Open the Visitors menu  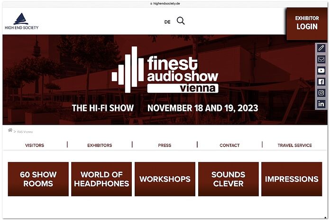[x=35, y=145]
